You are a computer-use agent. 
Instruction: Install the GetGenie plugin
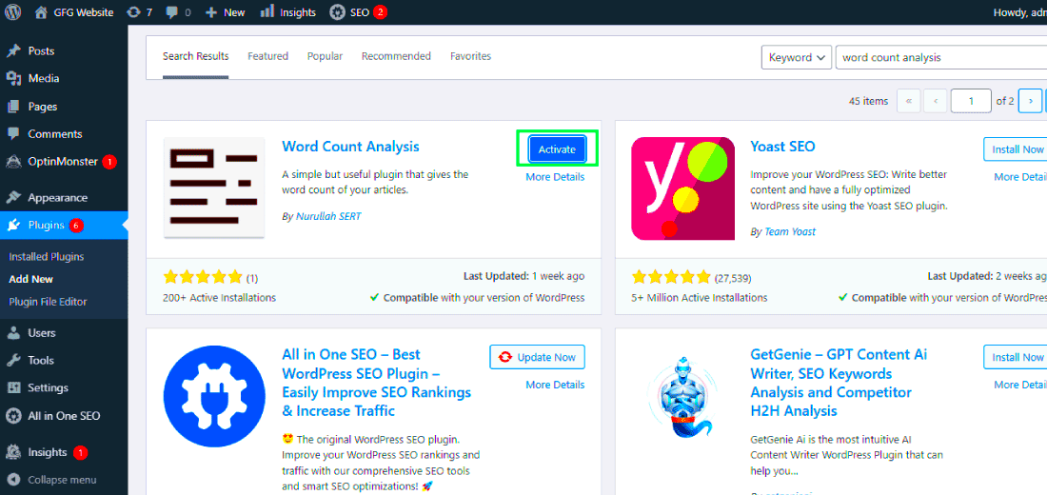click(1016, 357)
